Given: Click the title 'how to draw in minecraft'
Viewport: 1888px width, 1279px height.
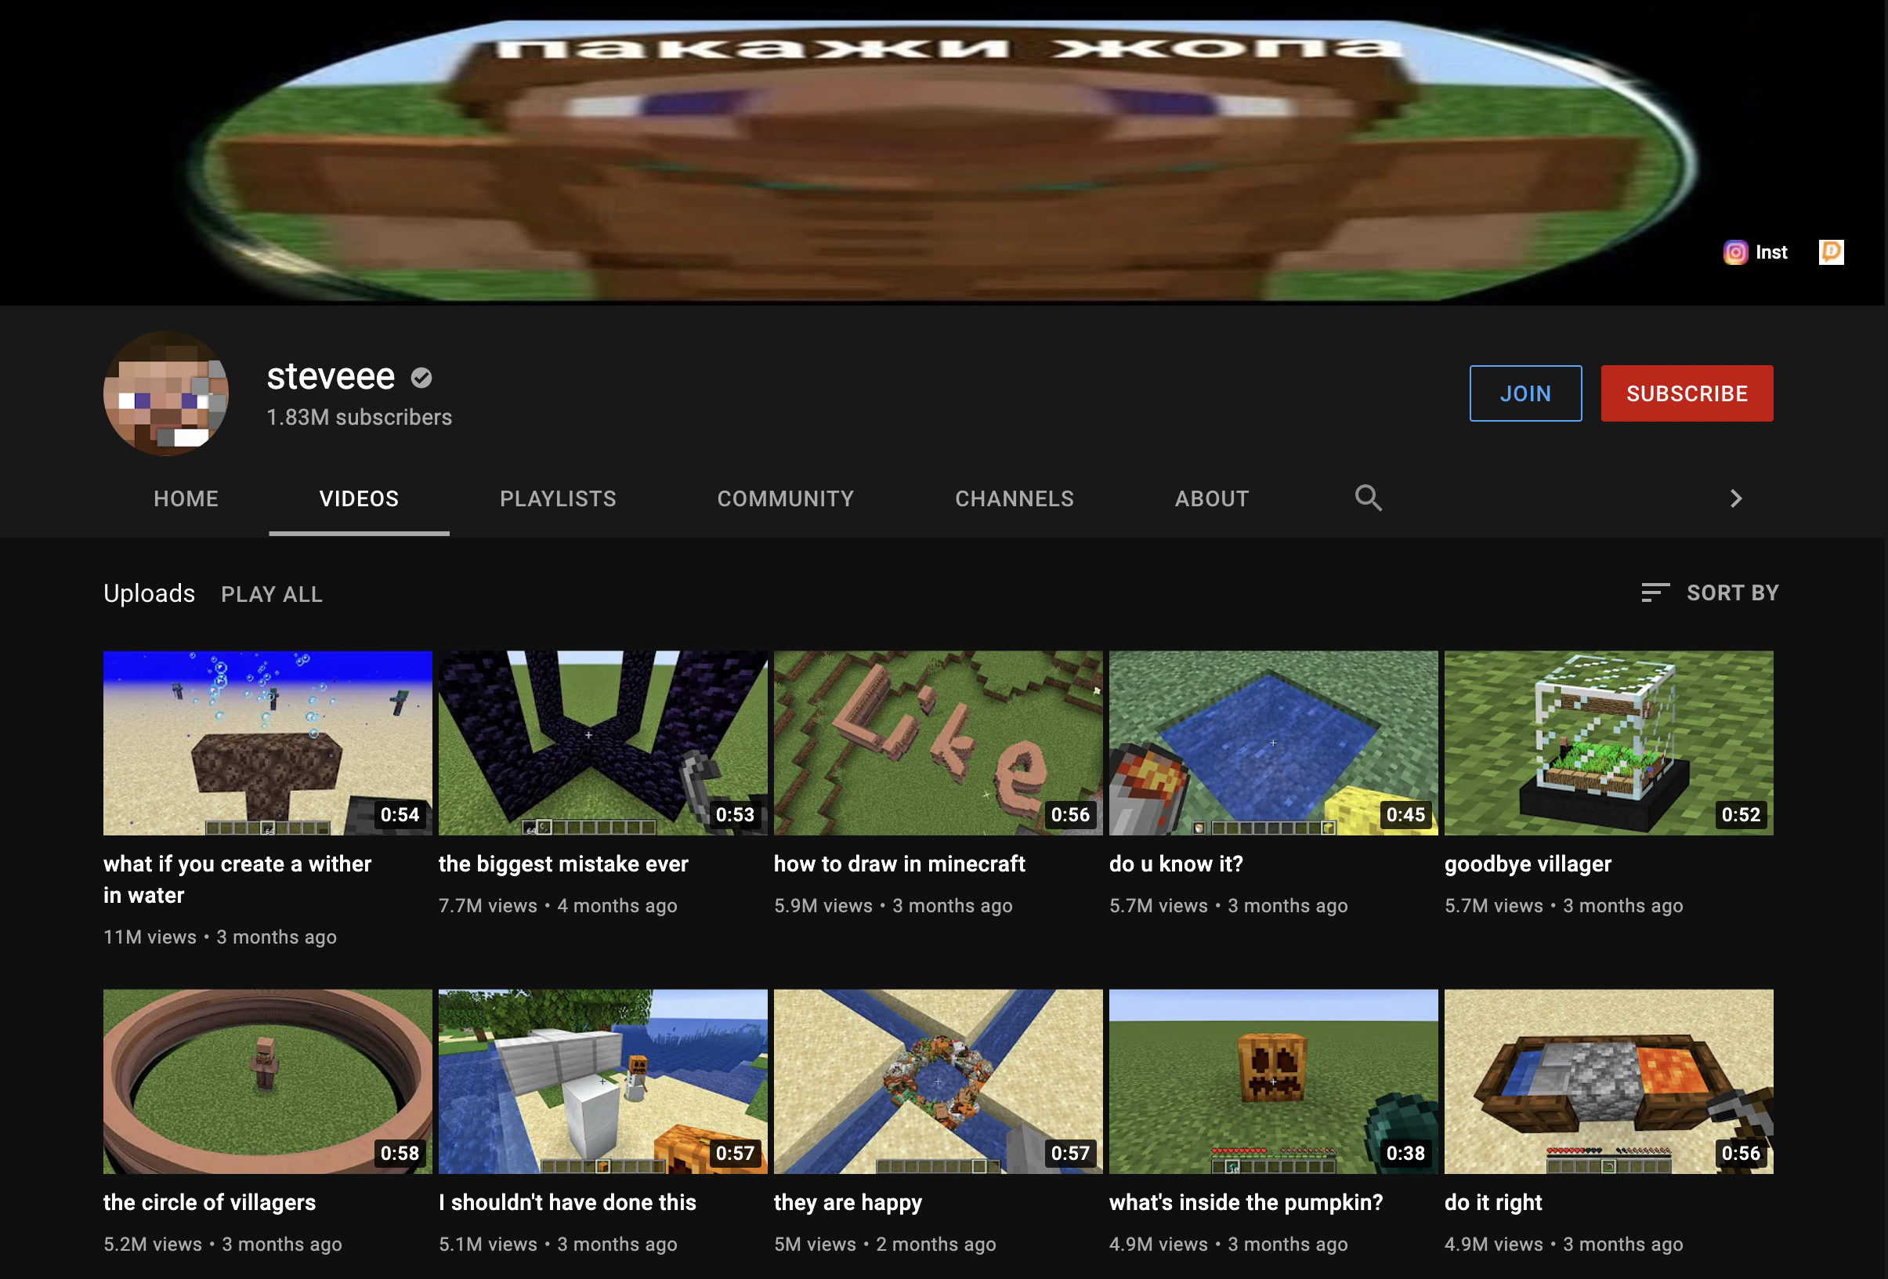Looking at the screenshot, I should point(899,864).
